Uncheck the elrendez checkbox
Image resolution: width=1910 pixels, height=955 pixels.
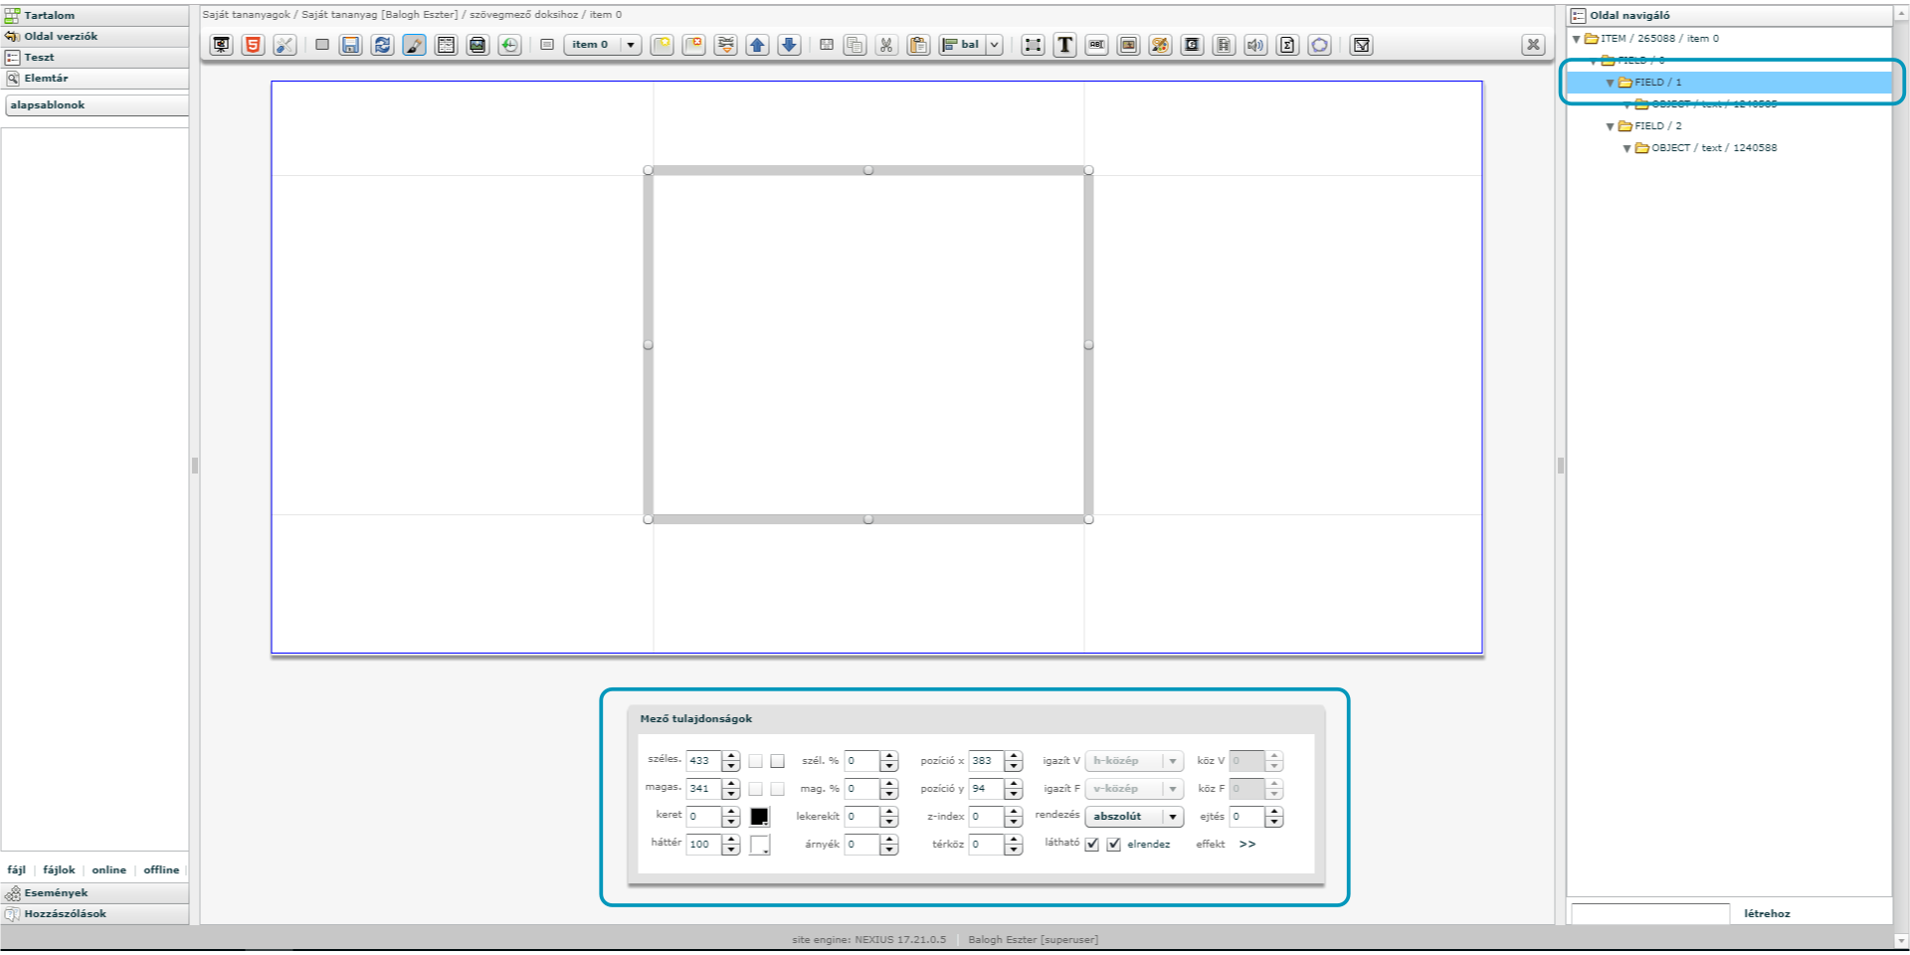[x=1114, y=845]
